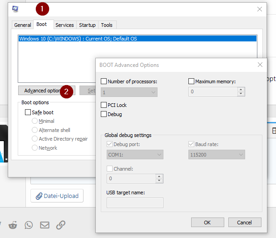Screen dimensions: 276x238
Task: Click OK in BOOT Advanced Options
Action: point(207,222)
